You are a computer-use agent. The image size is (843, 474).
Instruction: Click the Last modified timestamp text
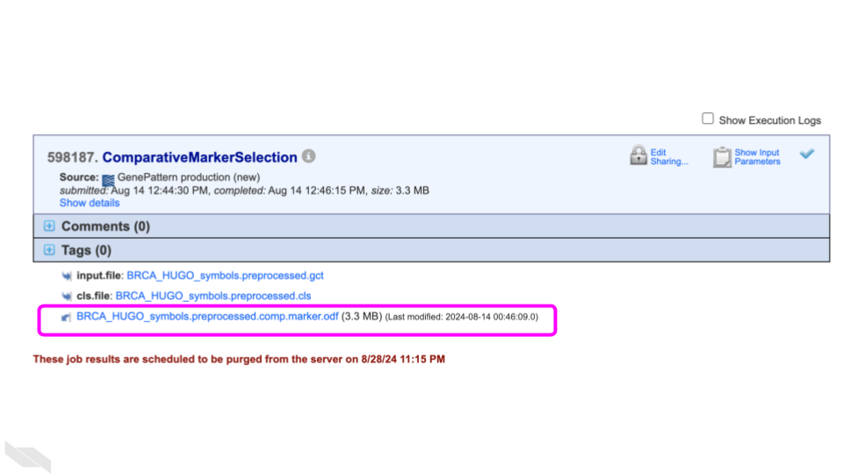(461, 317)
